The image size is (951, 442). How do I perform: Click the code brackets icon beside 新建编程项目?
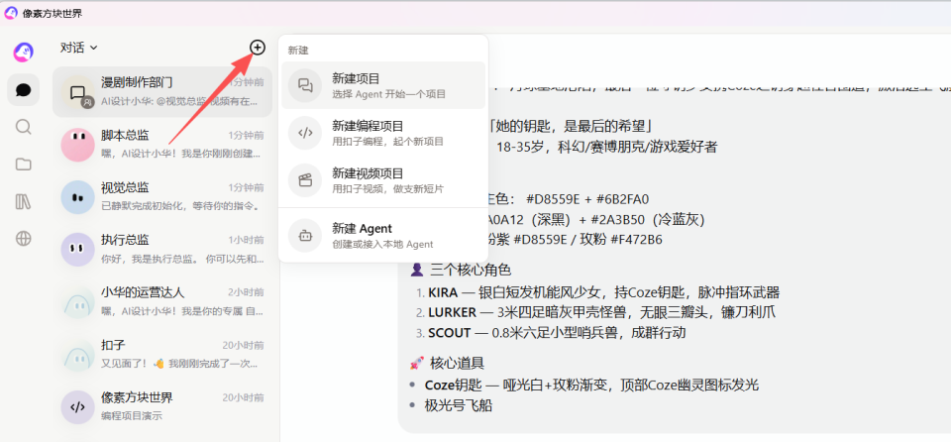tap(305, 133)
